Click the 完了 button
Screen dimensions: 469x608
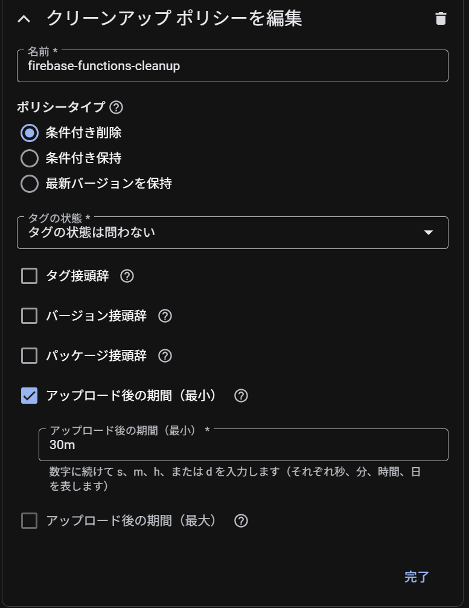[x=416, y=577]
